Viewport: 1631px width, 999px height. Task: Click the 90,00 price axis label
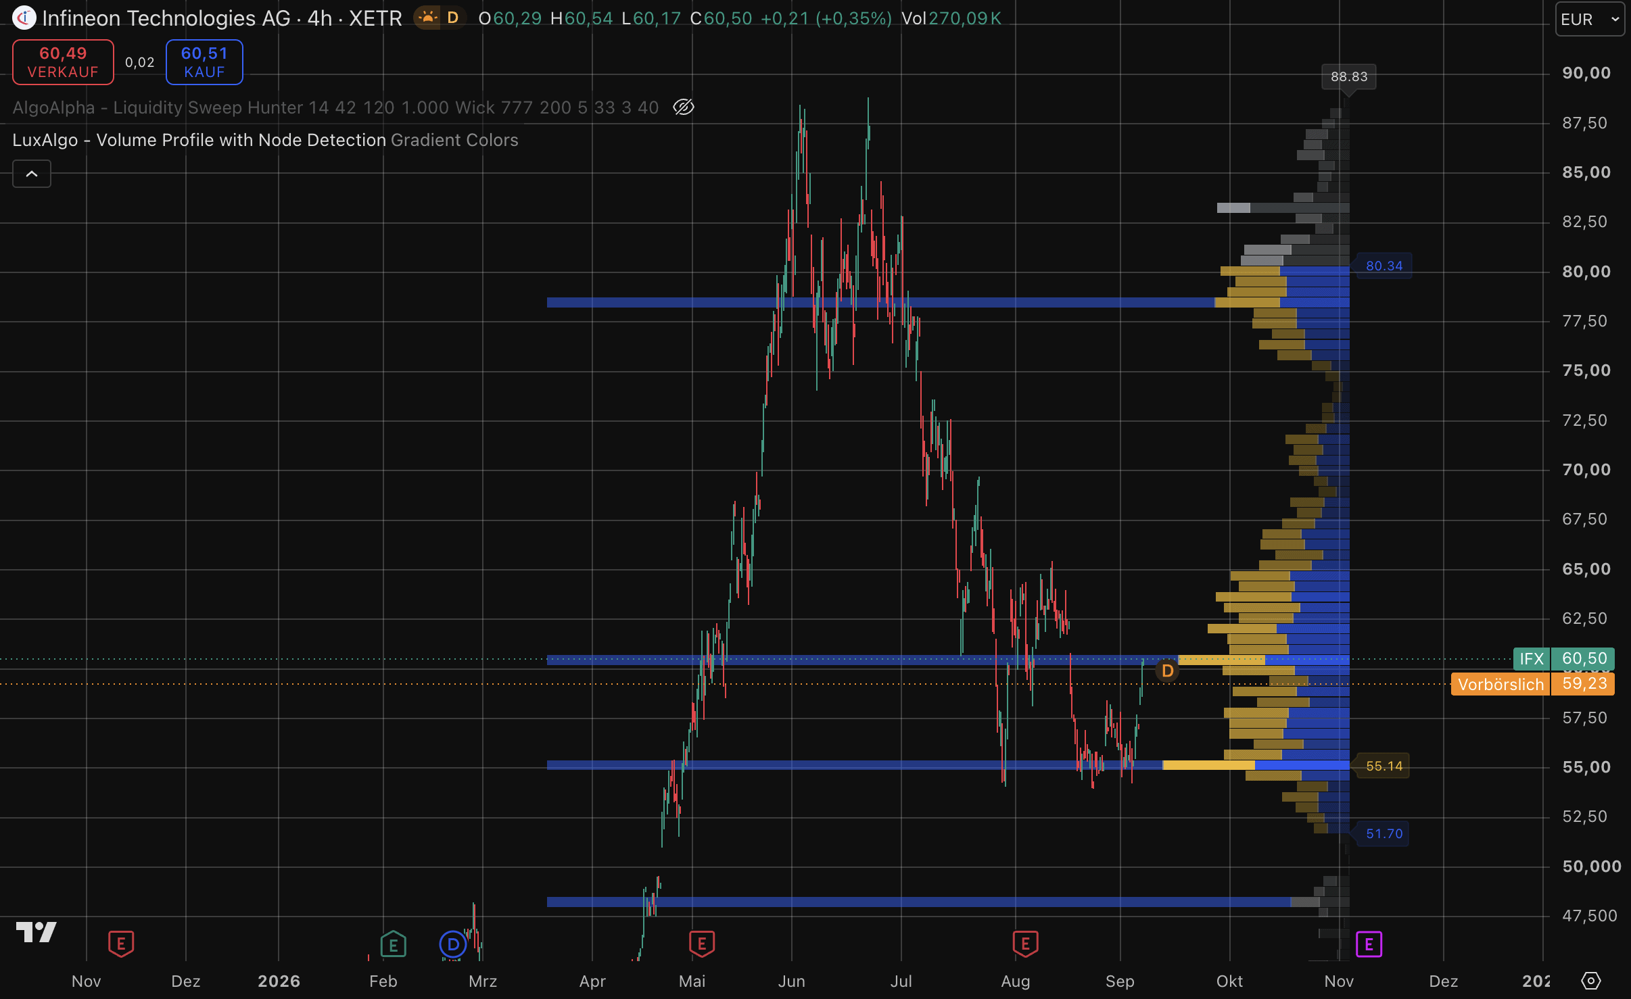(x=1586, y=73)
